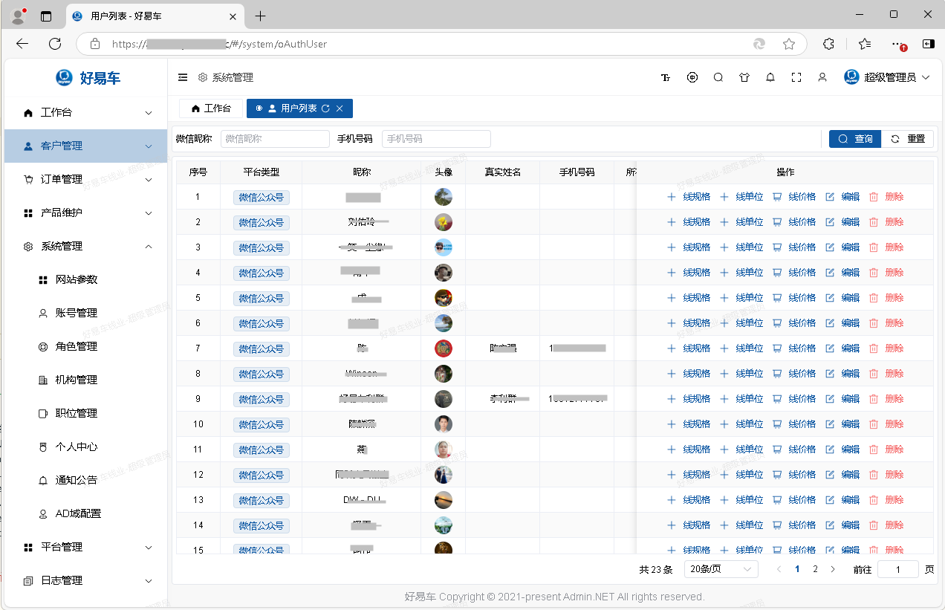Click the theme shirt icon
The width and height of the screenshot is (945, 610).
744,77
